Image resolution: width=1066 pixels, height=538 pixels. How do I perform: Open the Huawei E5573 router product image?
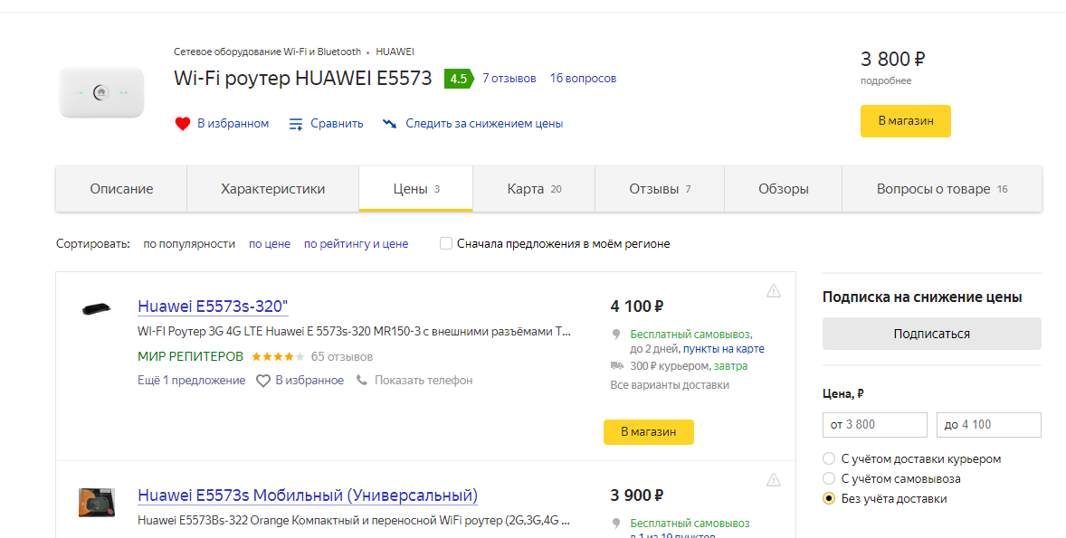101,92
